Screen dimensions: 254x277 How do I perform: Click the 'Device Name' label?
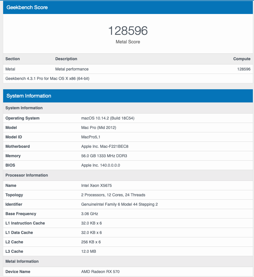(x=18, y=272)
